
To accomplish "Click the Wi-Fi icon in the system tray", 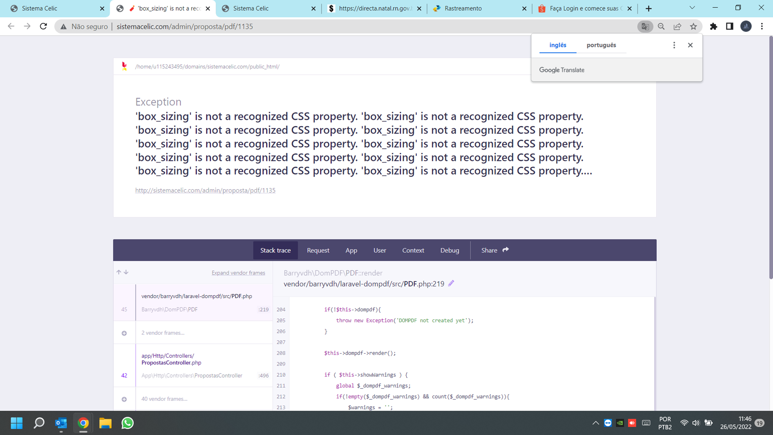I will coord(684,423).
